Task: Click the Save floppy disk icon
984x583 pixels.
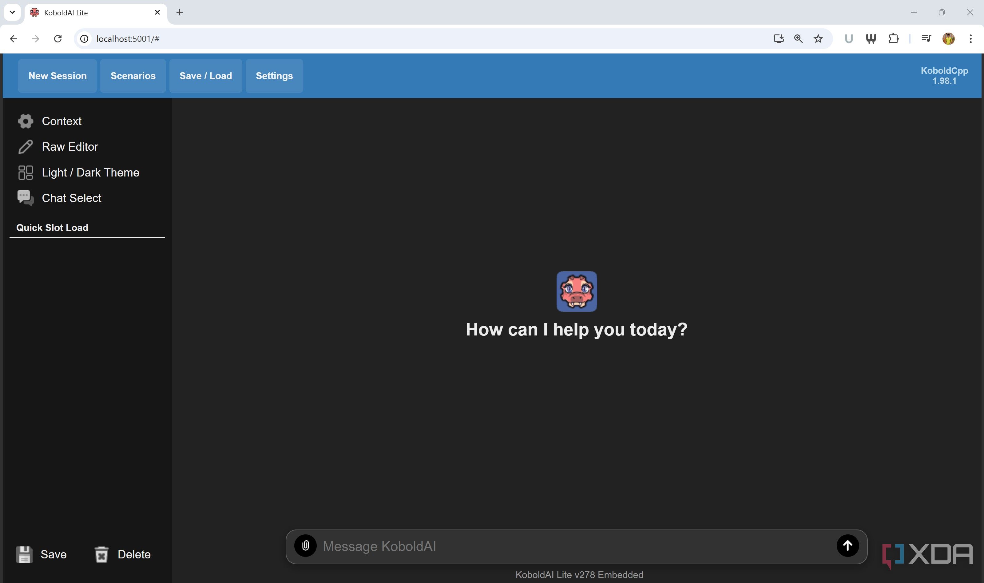Action: pos(24,554)
